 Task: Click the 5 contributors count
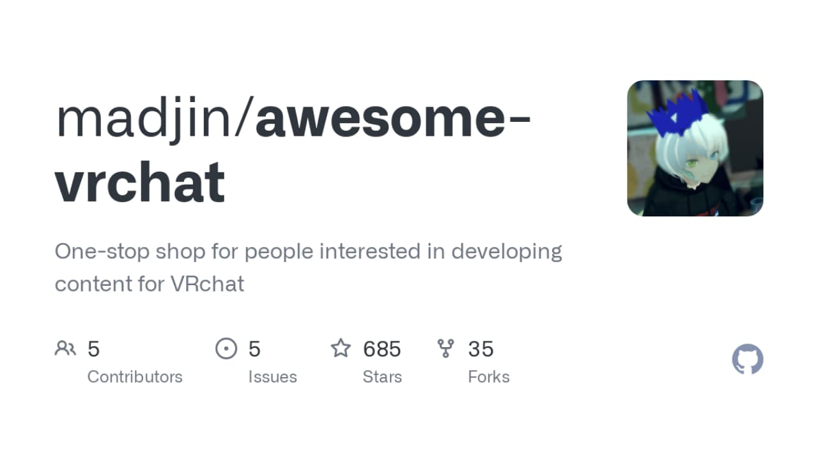[x=94, y=349]
